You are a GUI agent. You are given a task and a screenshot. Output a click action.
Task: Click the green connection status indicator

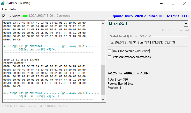point(25,16)
